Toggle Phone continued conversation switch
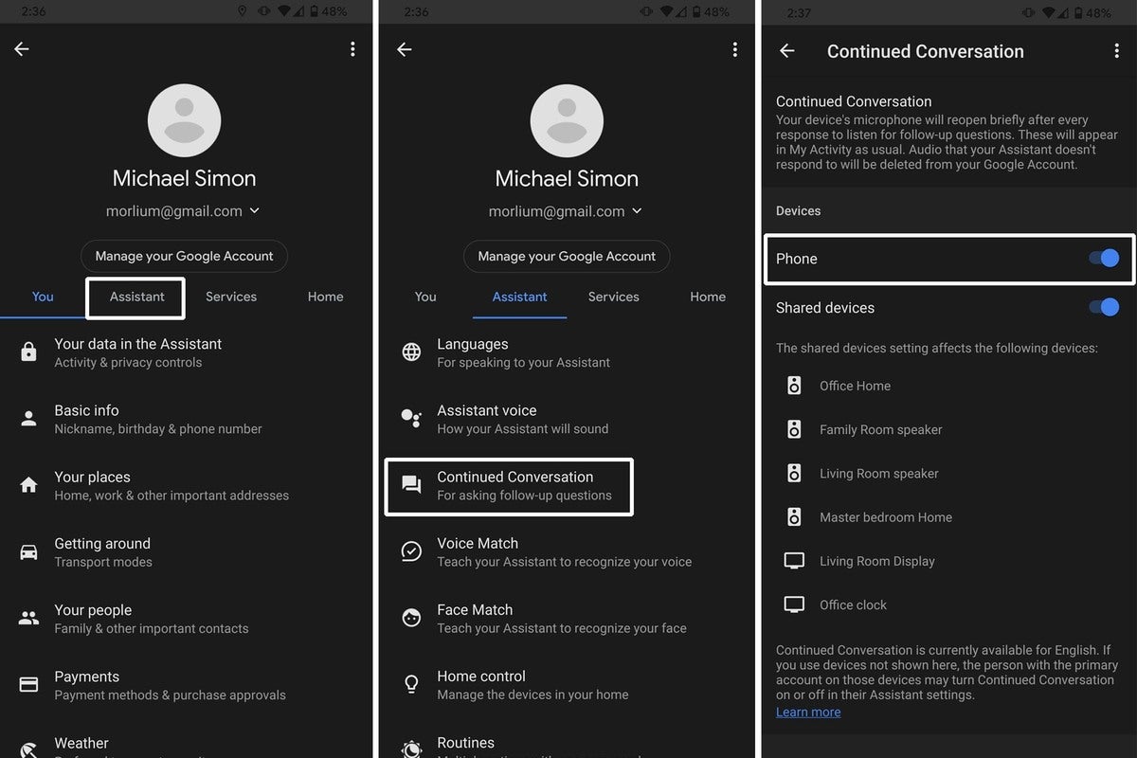This screenshot has height=758, width=1137. [1104, 258]
